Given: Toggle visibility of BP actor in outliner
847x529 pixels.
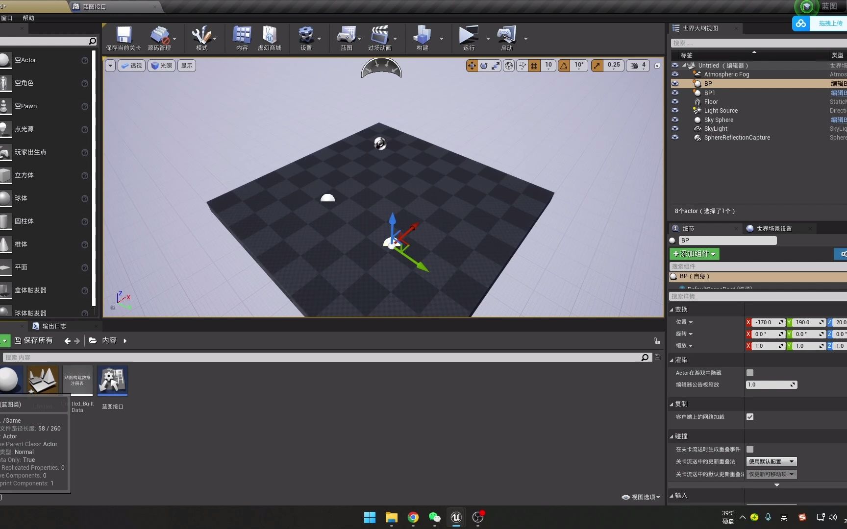Looking at the screenshot, I should pyautogui.click(x=675, y=84).
